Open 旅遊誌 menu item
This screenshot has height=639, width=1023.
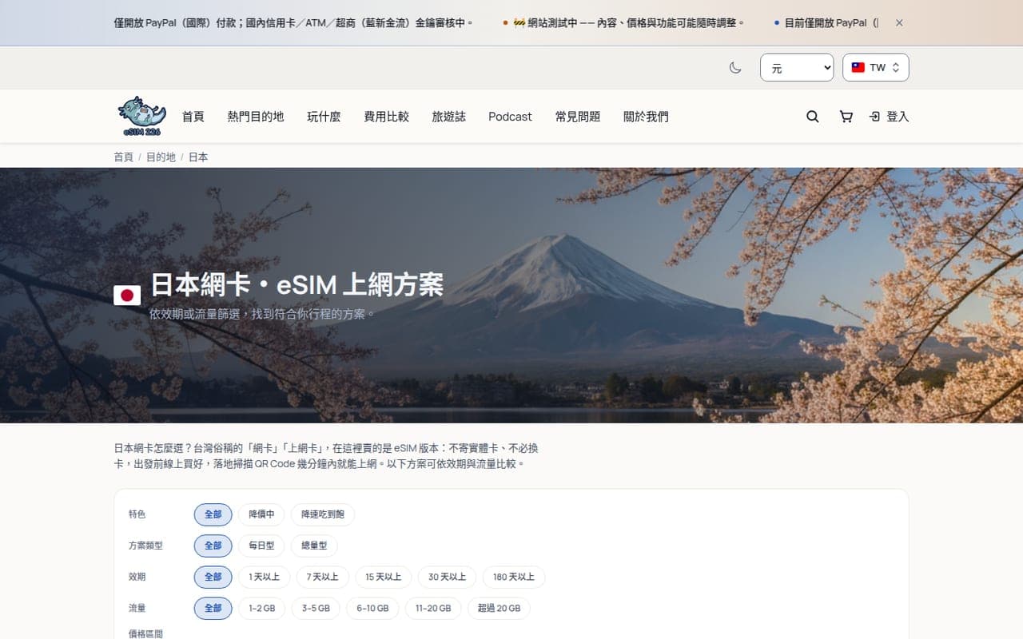(x=449, y=117)
